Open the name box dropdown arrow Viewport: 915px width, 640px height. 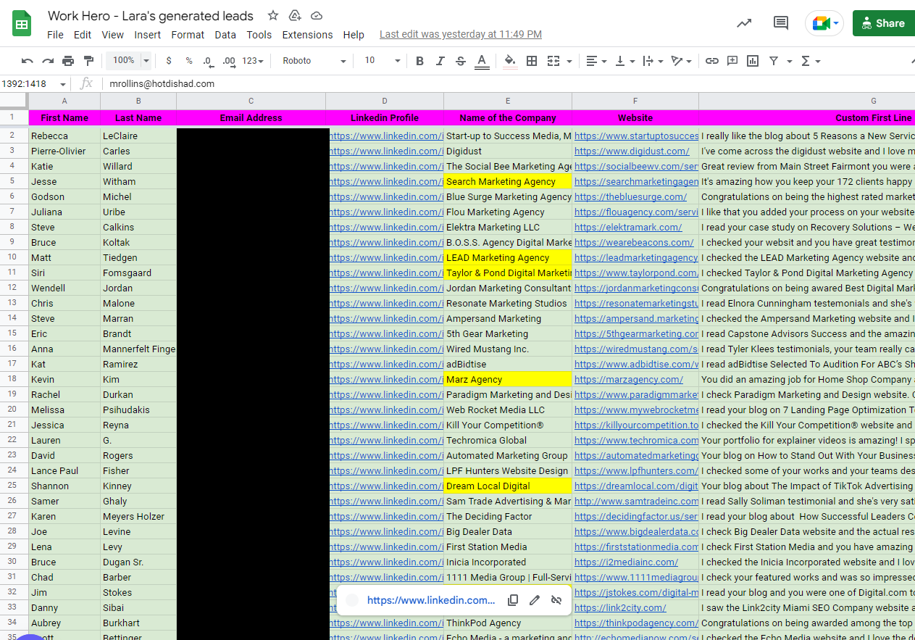click(x=63, y=84)
